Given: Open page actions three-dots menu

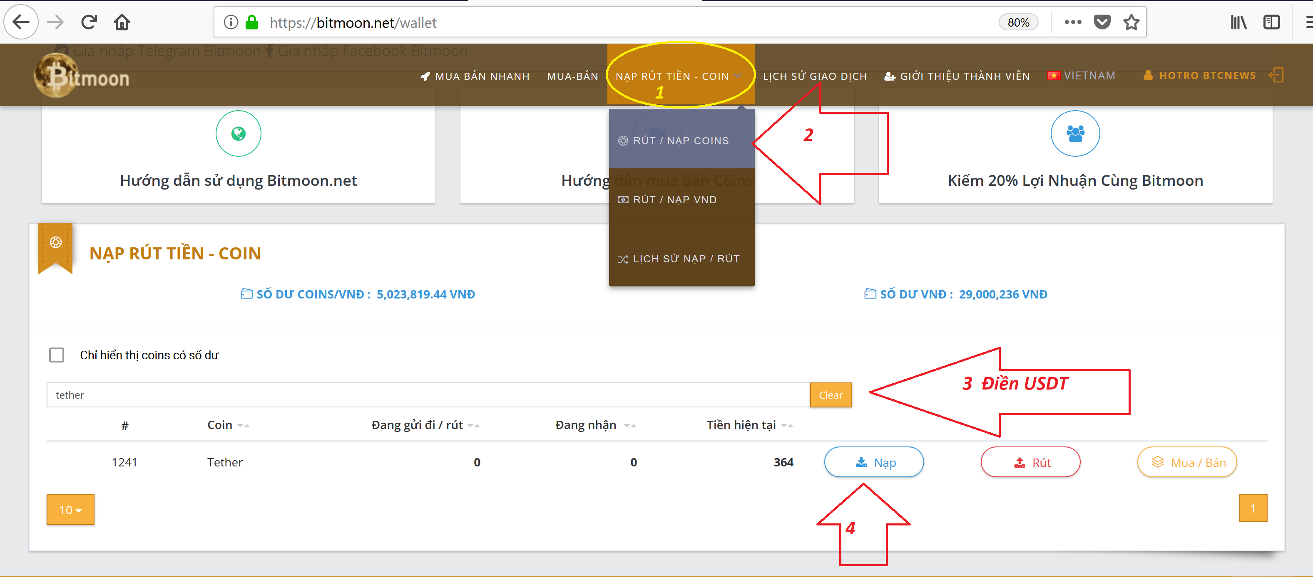Looking at the screenshot, I should (1072, 22).
